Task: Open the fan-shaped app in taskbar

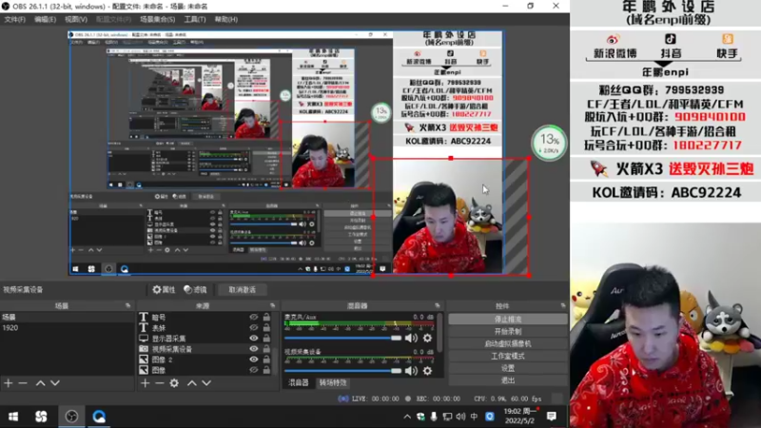Action: (x=41, y=417)
